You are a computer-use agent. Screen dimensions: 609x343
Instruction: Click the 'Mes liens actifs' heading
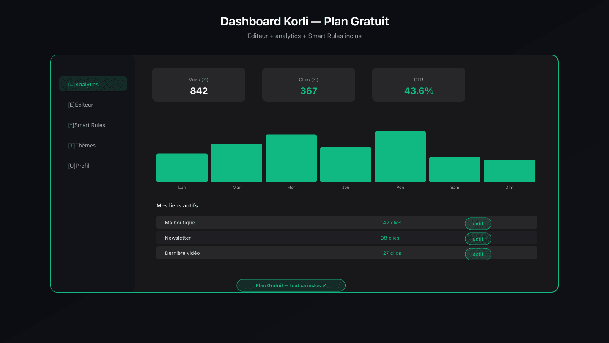click(x=177, y=206)
